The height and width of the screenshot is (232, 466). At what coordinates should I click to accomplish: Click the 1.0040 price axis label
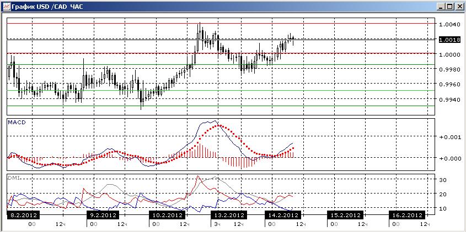pyautogui.click(x=449, y=24)
